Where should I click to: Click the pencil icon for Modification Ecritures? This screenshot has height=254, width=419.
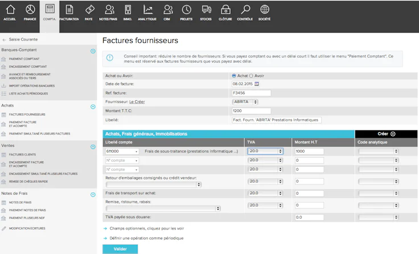tap(4, 228)
